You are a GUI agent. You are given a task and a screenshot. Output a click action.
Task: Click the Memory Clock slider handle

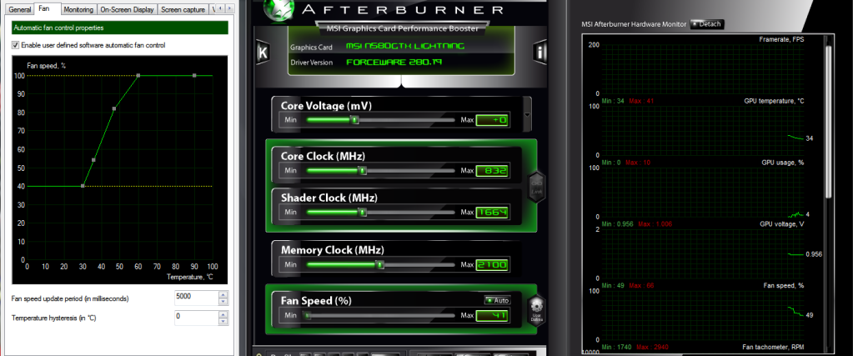[x=381, y=264]
